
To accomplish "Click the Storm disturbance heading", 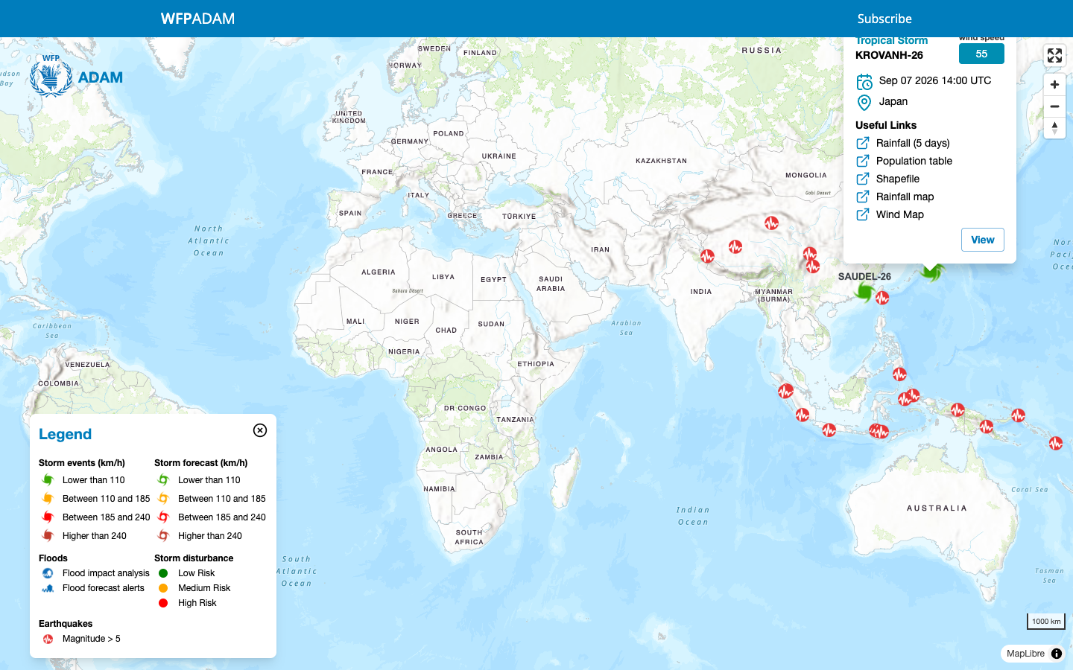I will (194, 558).
